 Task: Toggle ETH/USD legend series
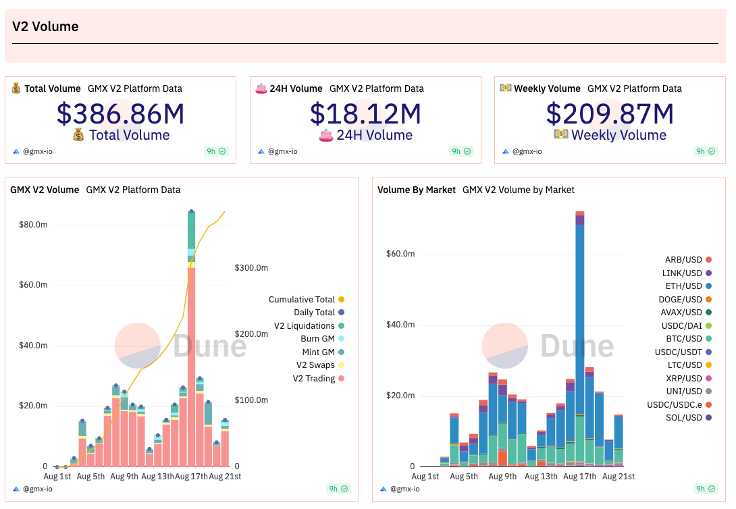coord(689,286)
